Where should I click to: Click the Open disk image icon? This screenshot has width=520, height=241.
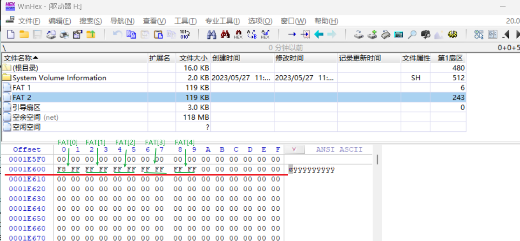point(50,34)
